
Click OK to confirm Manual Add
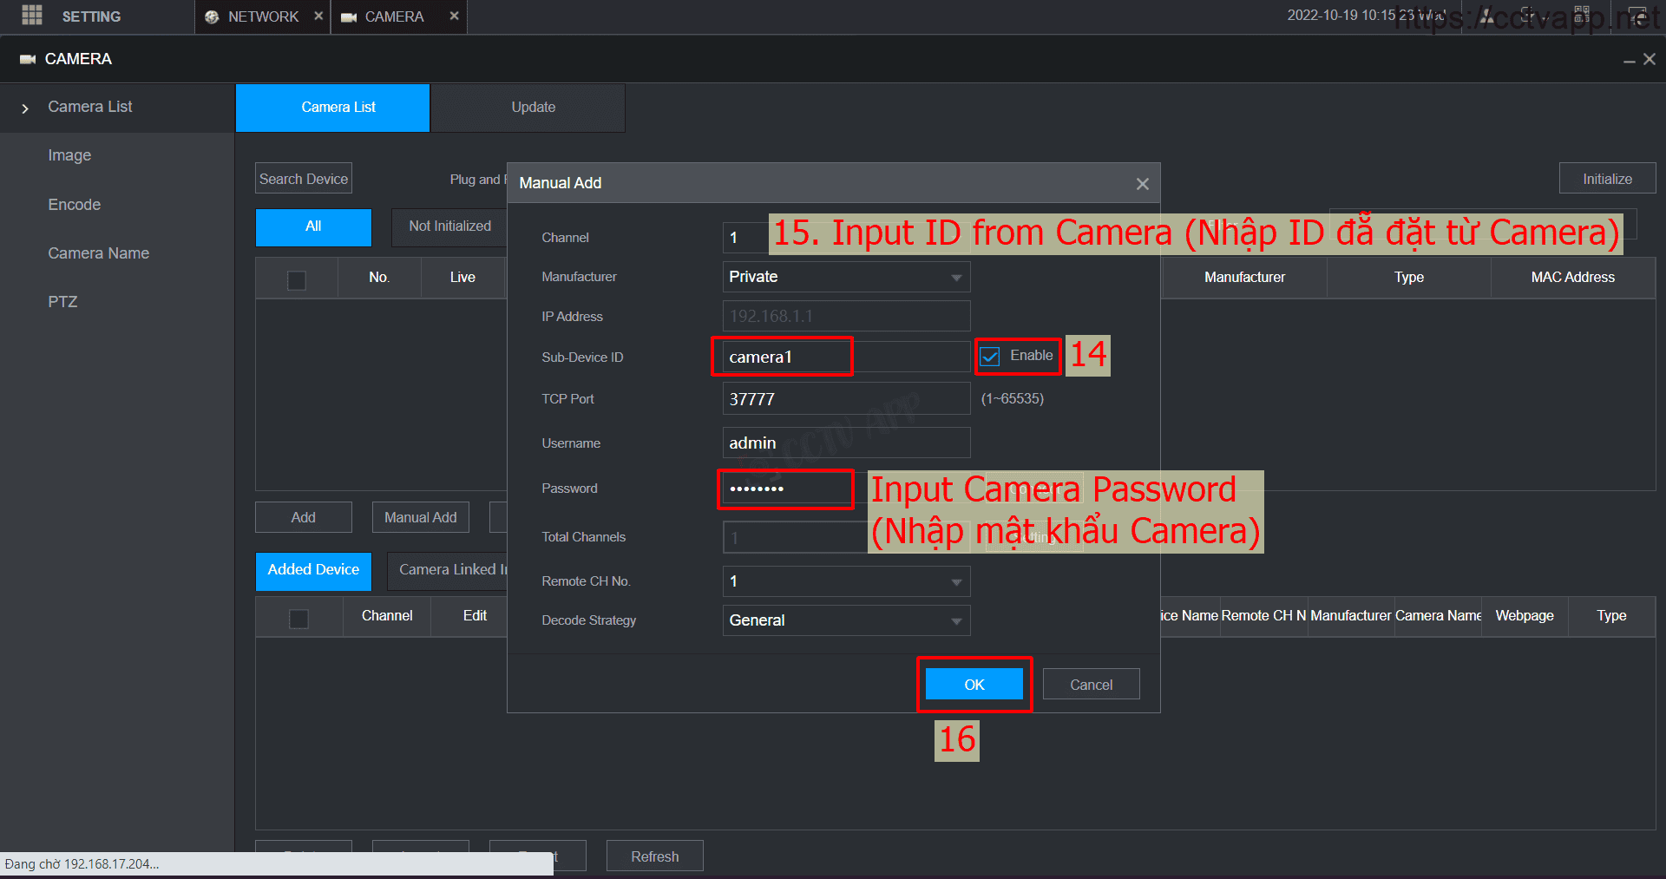click(974, 685)
